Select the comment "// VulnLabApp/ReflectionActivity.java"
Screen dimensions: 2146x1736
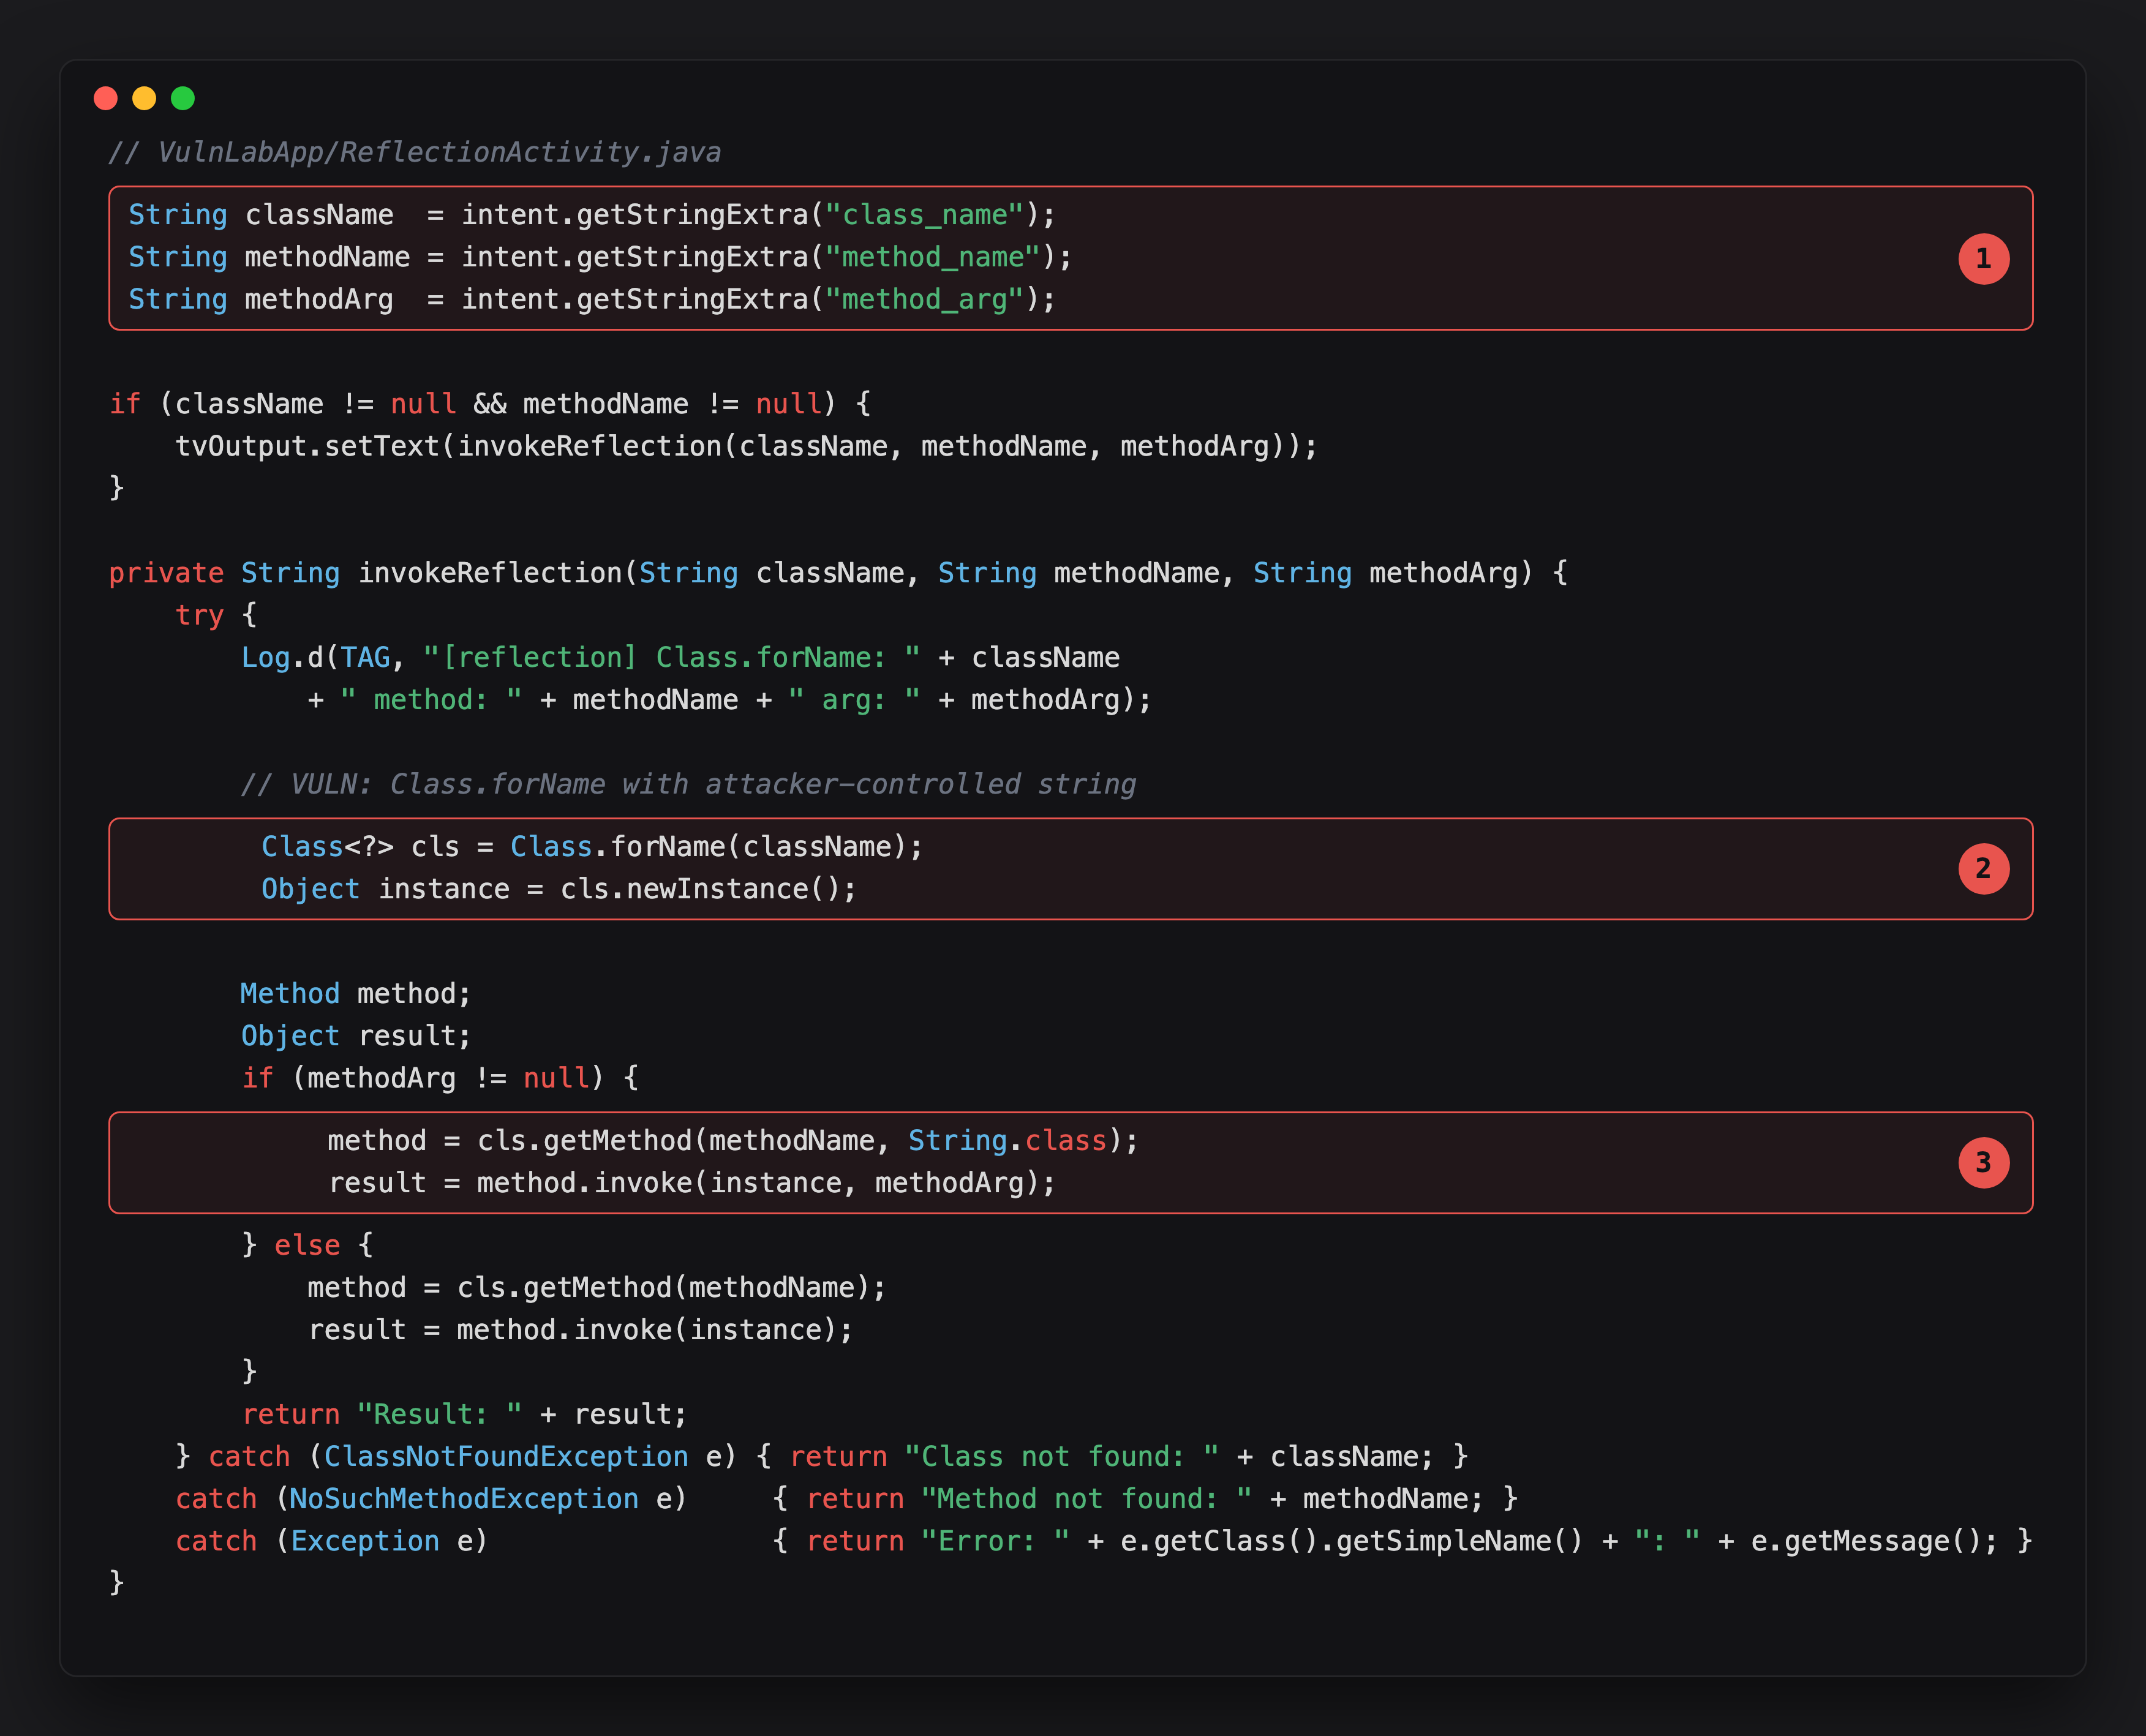[415, 152]
